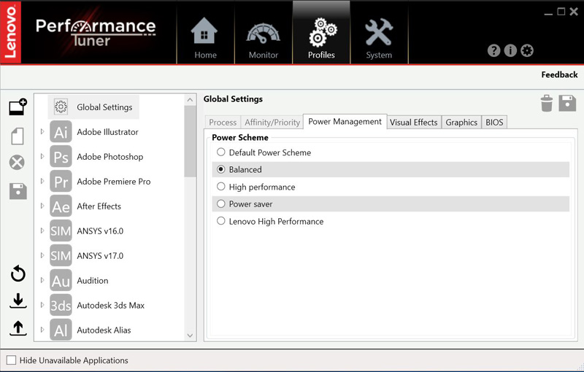
Task: Select Power saver radio button
Action: 221,204
